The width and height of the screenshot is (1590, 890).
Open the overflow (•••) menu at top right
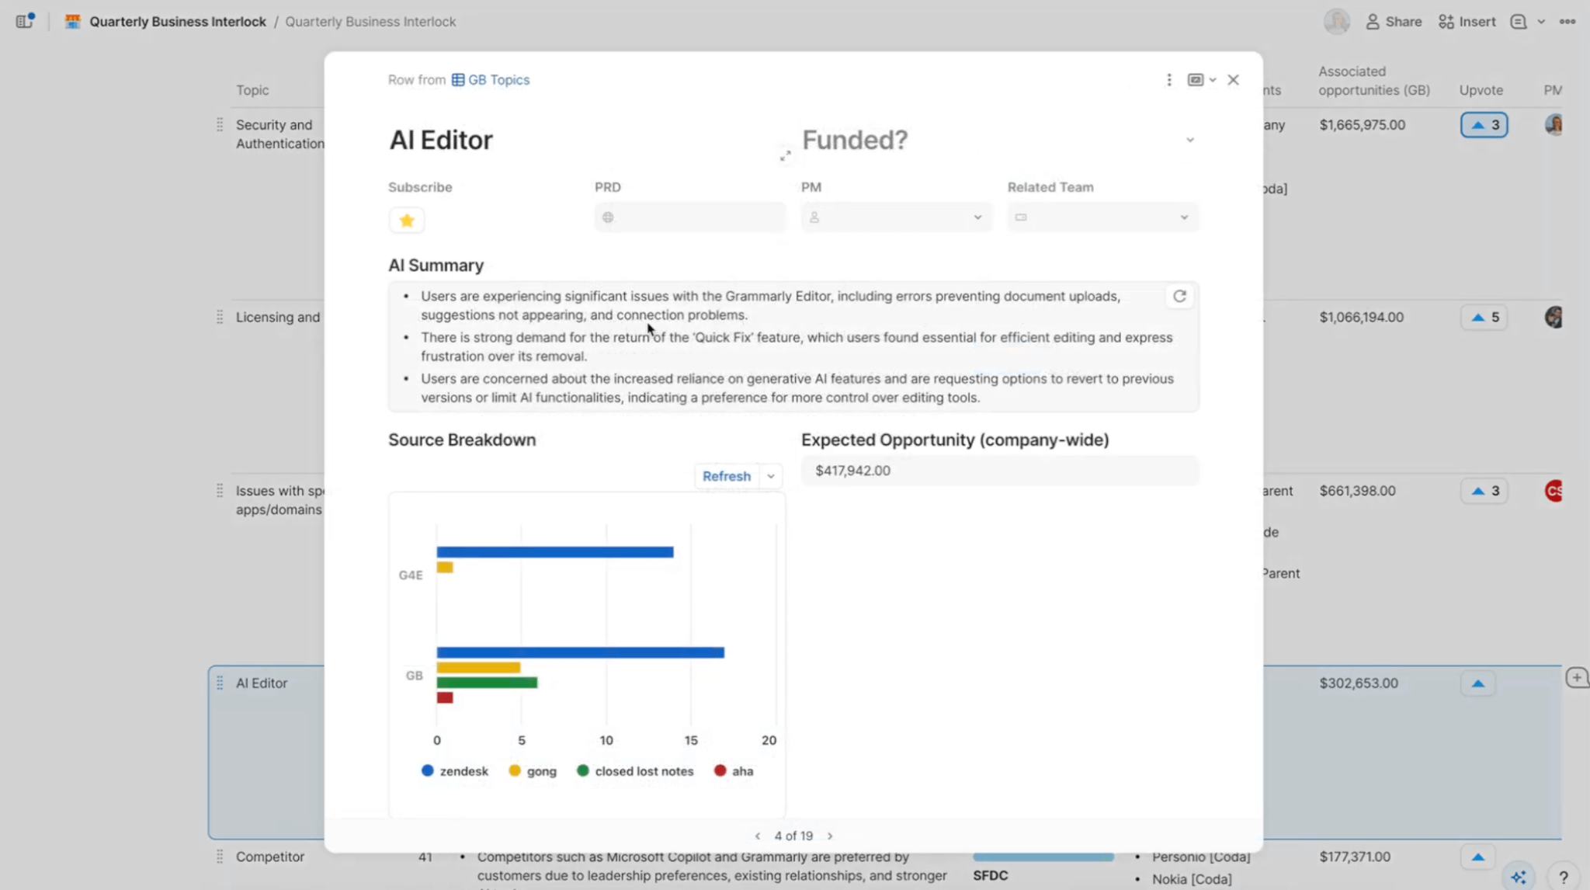click(1567, 21)
